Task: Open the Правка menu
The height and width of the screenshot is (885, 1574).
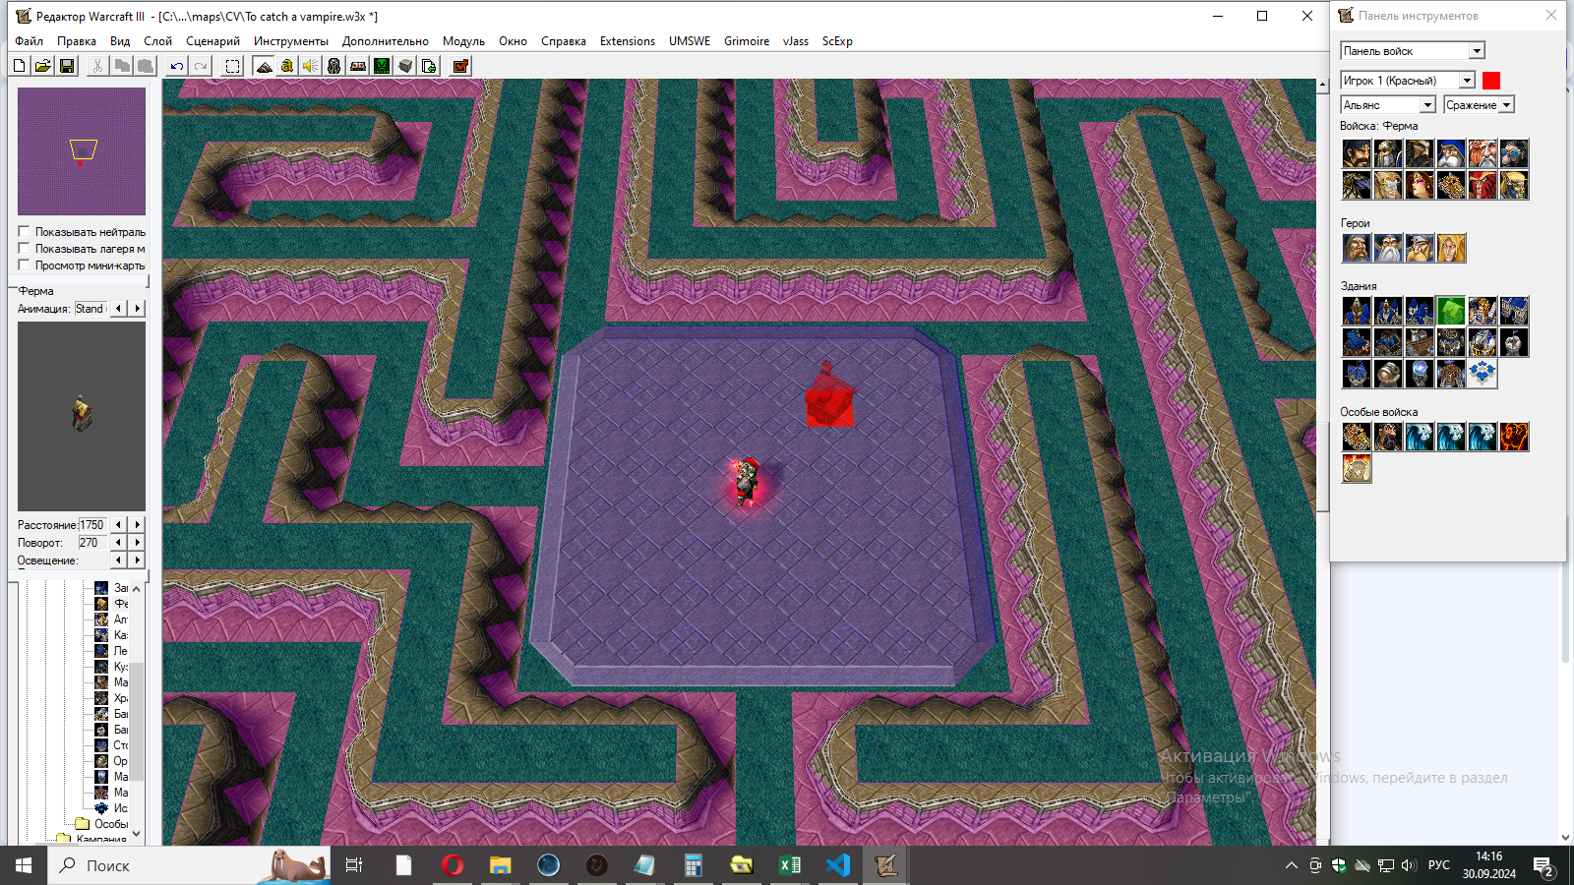Action: 77,41
